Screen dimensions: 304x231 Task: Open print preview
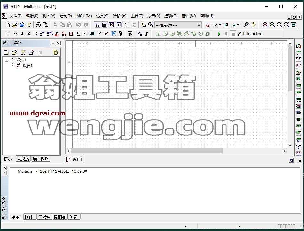45,25
